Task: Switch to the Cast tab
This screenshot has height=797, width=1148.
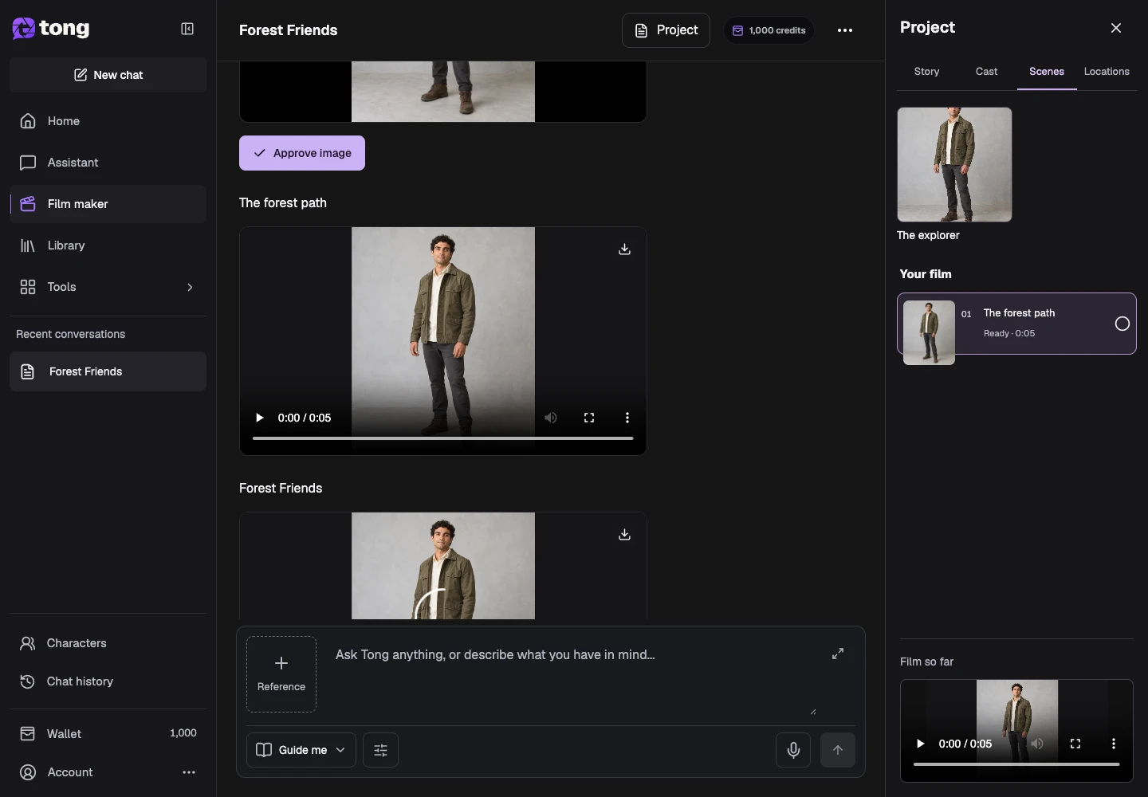Action: point(986,72)
